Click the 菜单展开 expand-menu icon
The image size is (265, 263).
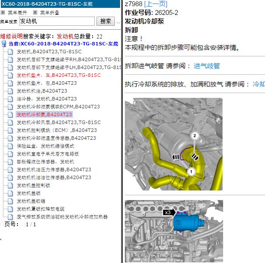[3, 12]
